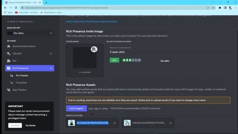Delete the 5d060c20 asset
238x134 pixels.
[x=170, y=123]
